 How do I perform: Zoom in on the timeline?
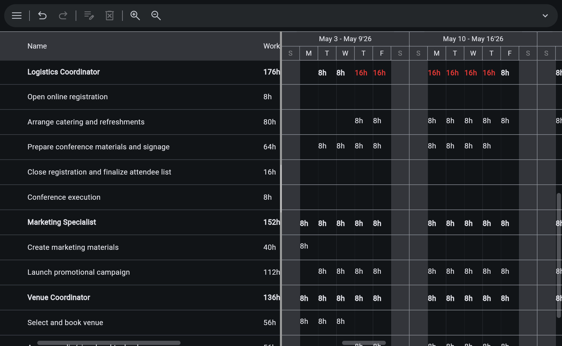135,16
